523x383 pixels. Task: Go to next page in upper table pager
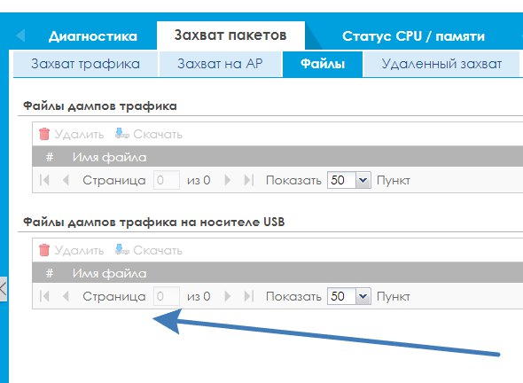click(x=228, y=180)
